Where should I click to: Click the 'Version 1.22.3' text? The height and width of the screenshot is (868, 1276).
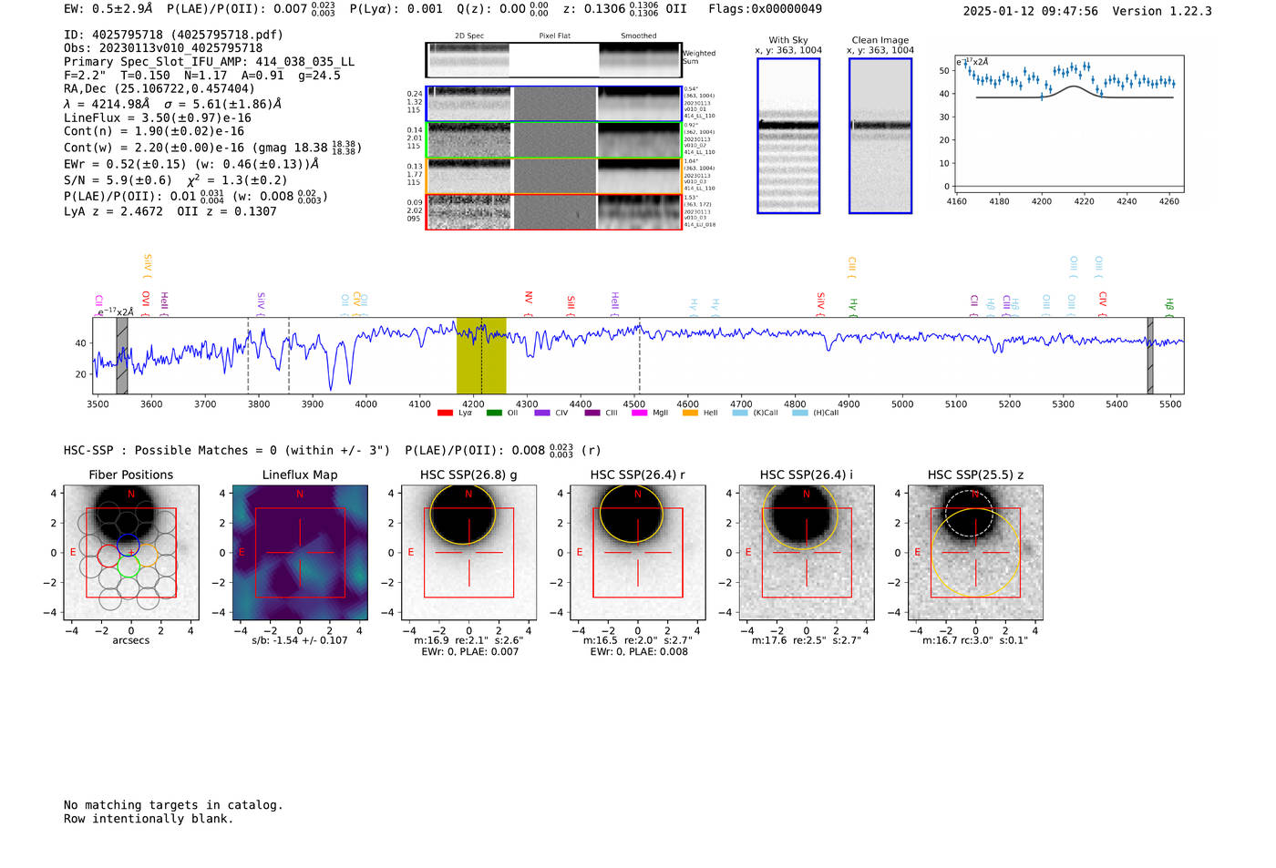(x=1162, y=12)
